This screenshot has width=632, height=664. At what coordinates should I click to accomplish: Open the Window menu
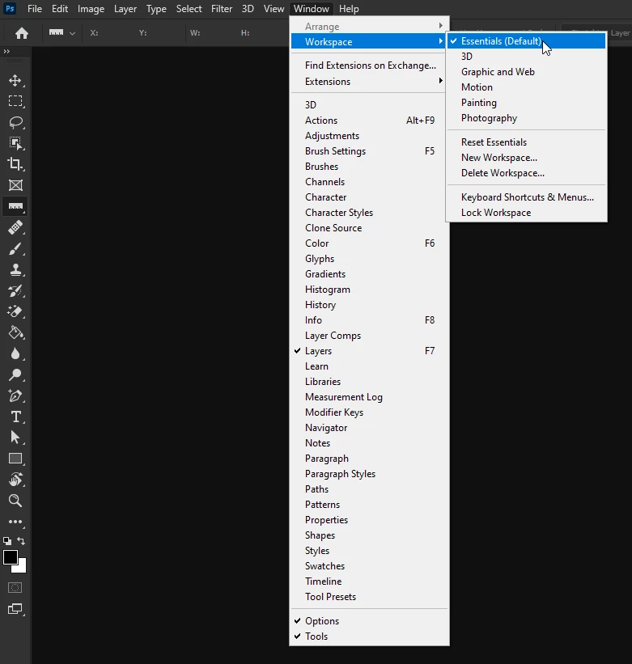312,9
